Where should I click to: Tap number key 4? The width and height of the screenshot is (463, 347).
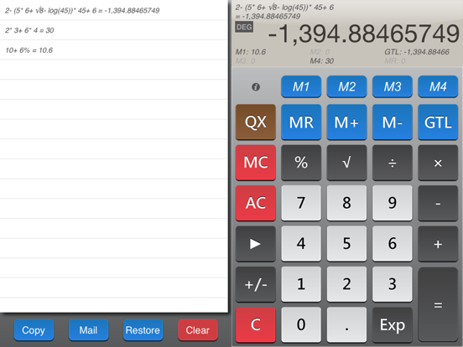coord(301,244)
